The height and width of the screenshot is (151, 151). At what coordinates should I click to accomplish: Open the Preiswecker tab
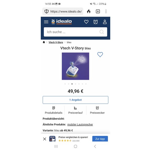97,110
